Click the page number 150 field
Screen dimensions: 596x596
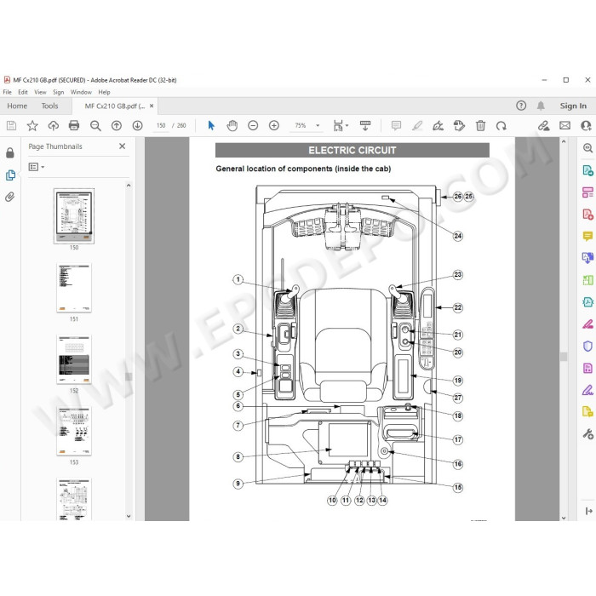click(x=161, y=125)
